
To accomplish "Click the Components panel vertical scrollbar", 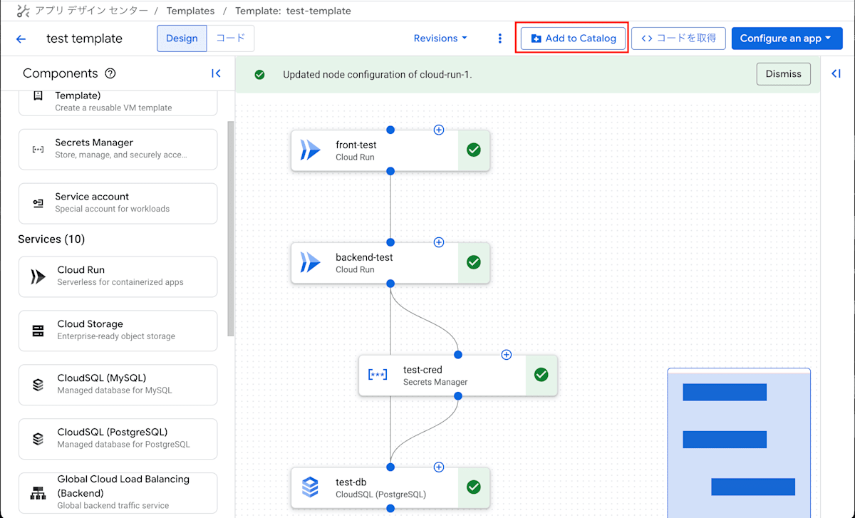I will coord(230,228).
